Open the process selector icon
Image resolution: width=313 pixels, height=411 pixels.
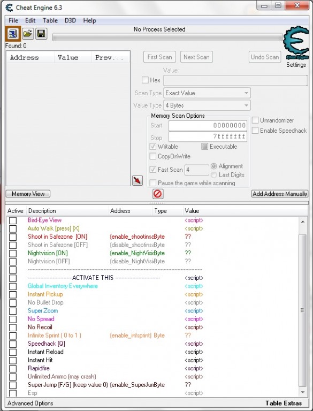(13, 34)
